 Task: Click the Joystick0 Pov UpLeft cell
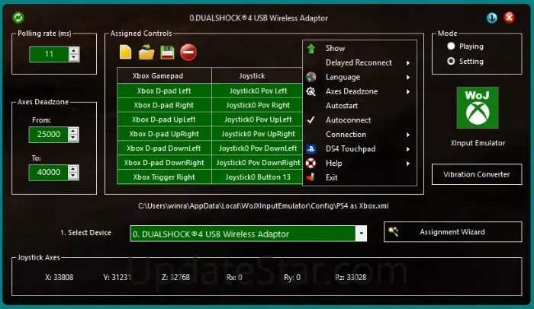(257, 119)
